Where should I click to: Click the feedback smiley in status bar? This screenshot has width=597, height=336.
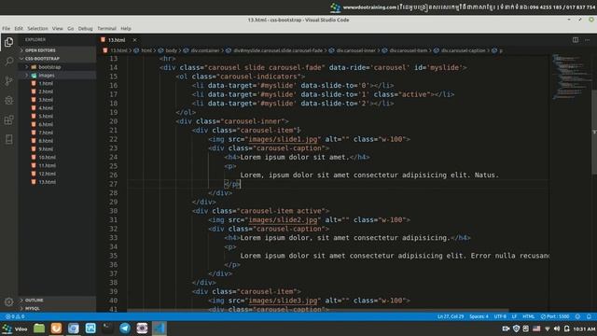577,316
